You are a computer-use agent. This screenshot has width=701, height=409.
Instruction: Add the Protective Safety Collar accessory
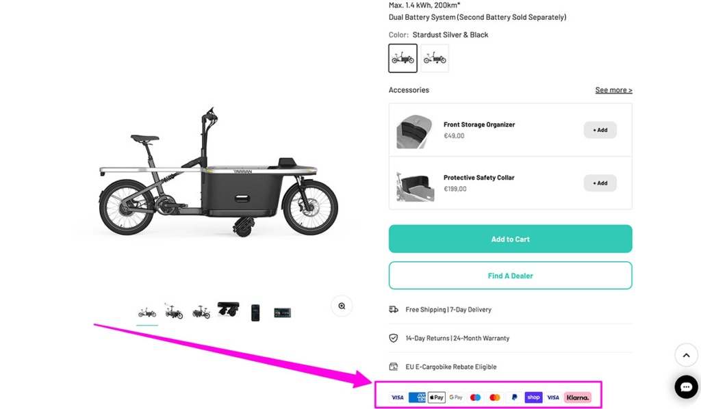click(x=600, y=183)
